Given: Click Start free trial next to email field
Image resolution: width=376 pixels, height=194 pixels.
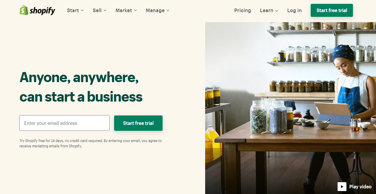Looking at the screenshot, I should click(x=138, y=123).
